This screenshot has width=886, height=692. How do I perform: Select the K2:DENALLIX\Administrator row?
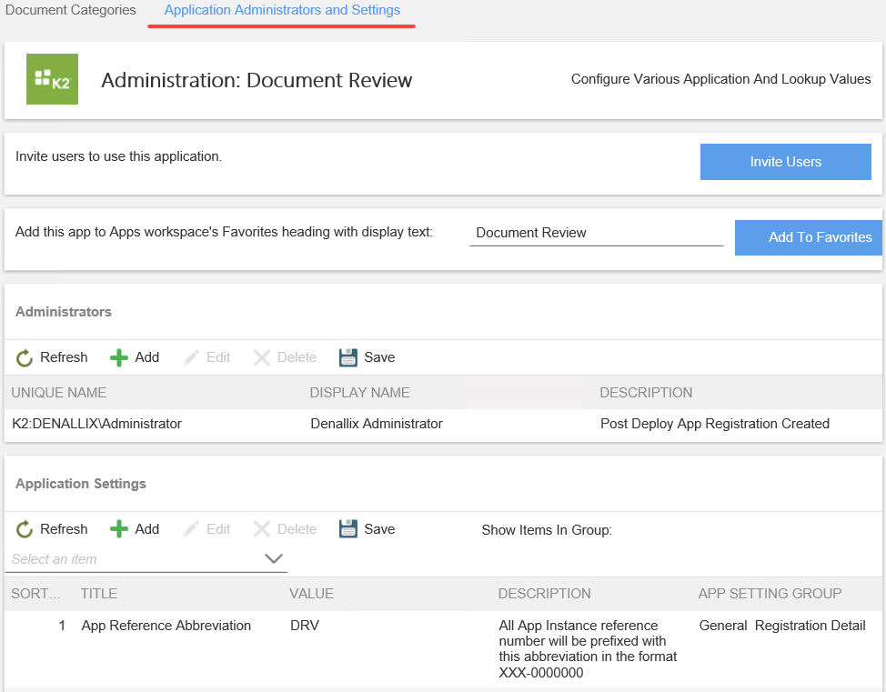96,424
